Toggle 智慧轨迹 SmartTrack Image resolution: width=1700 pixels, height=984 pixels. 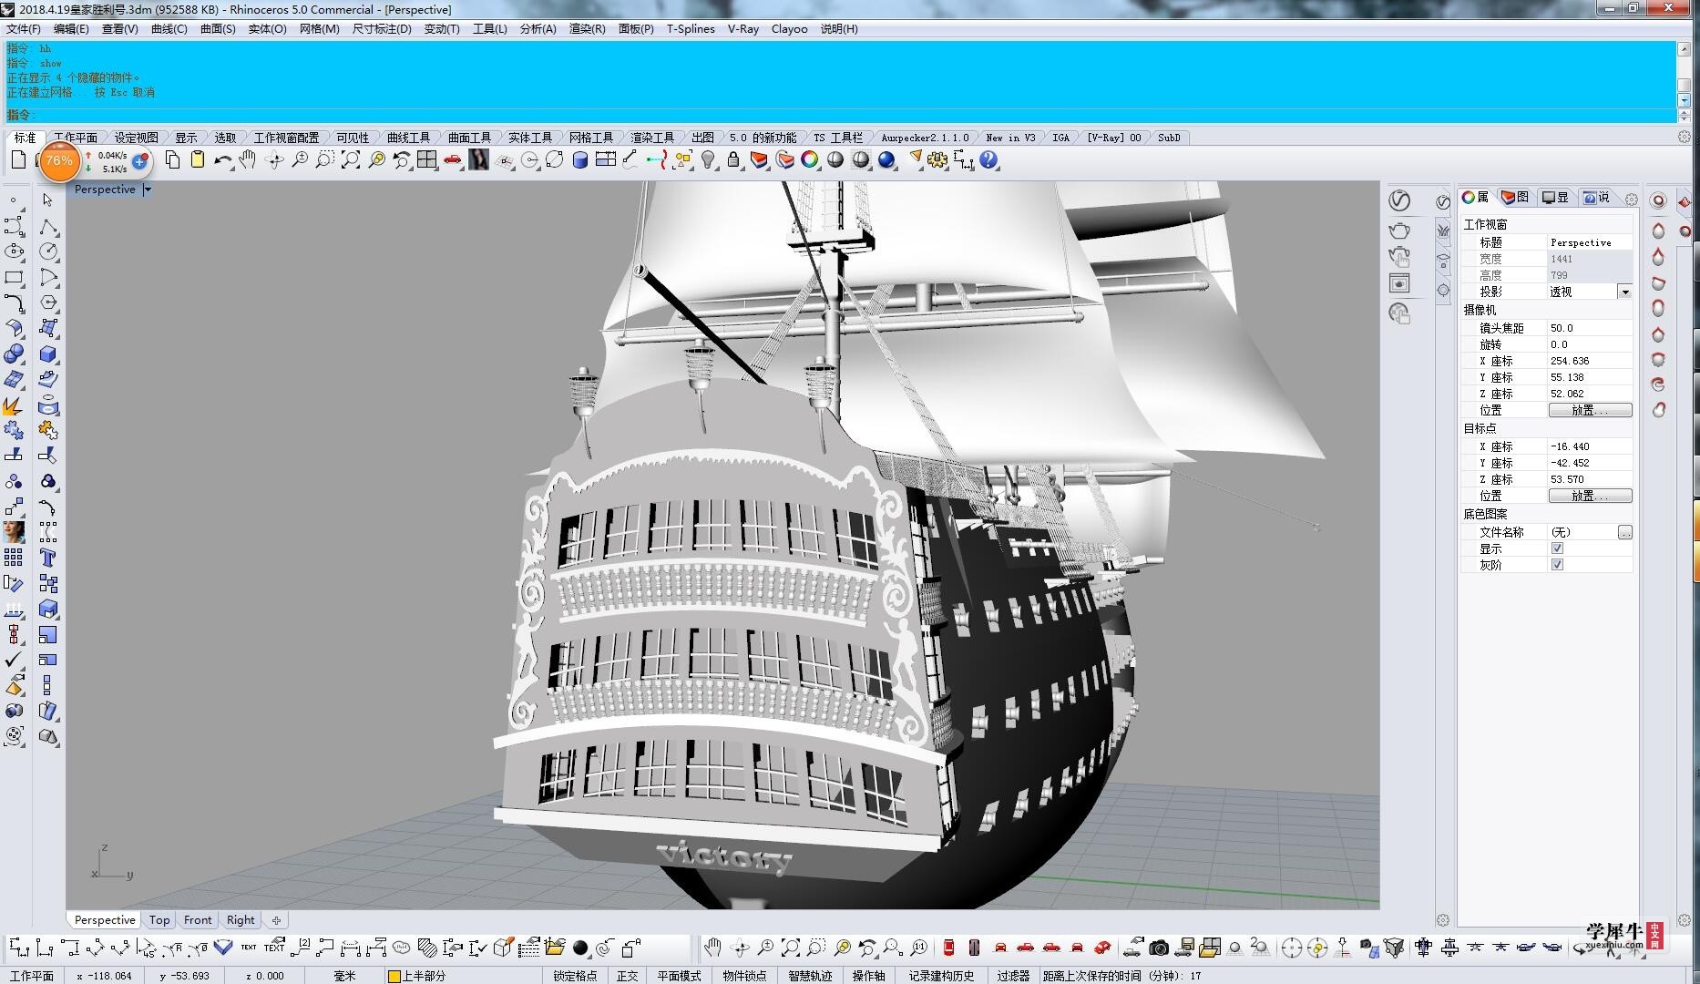(810, 976)
